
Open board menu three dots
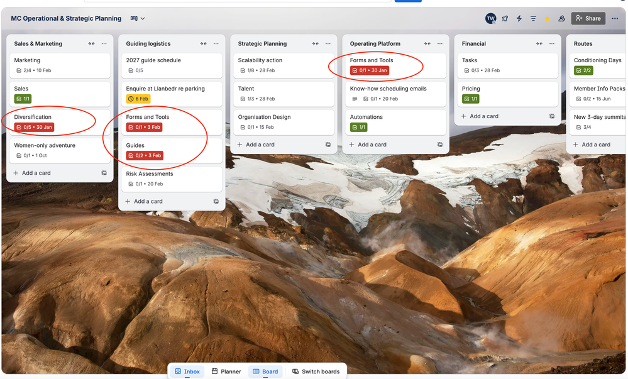[615, 18]
